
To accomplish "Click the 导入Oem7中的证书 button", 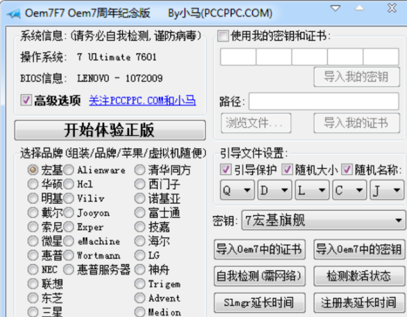I will click(x=259, y=249).
